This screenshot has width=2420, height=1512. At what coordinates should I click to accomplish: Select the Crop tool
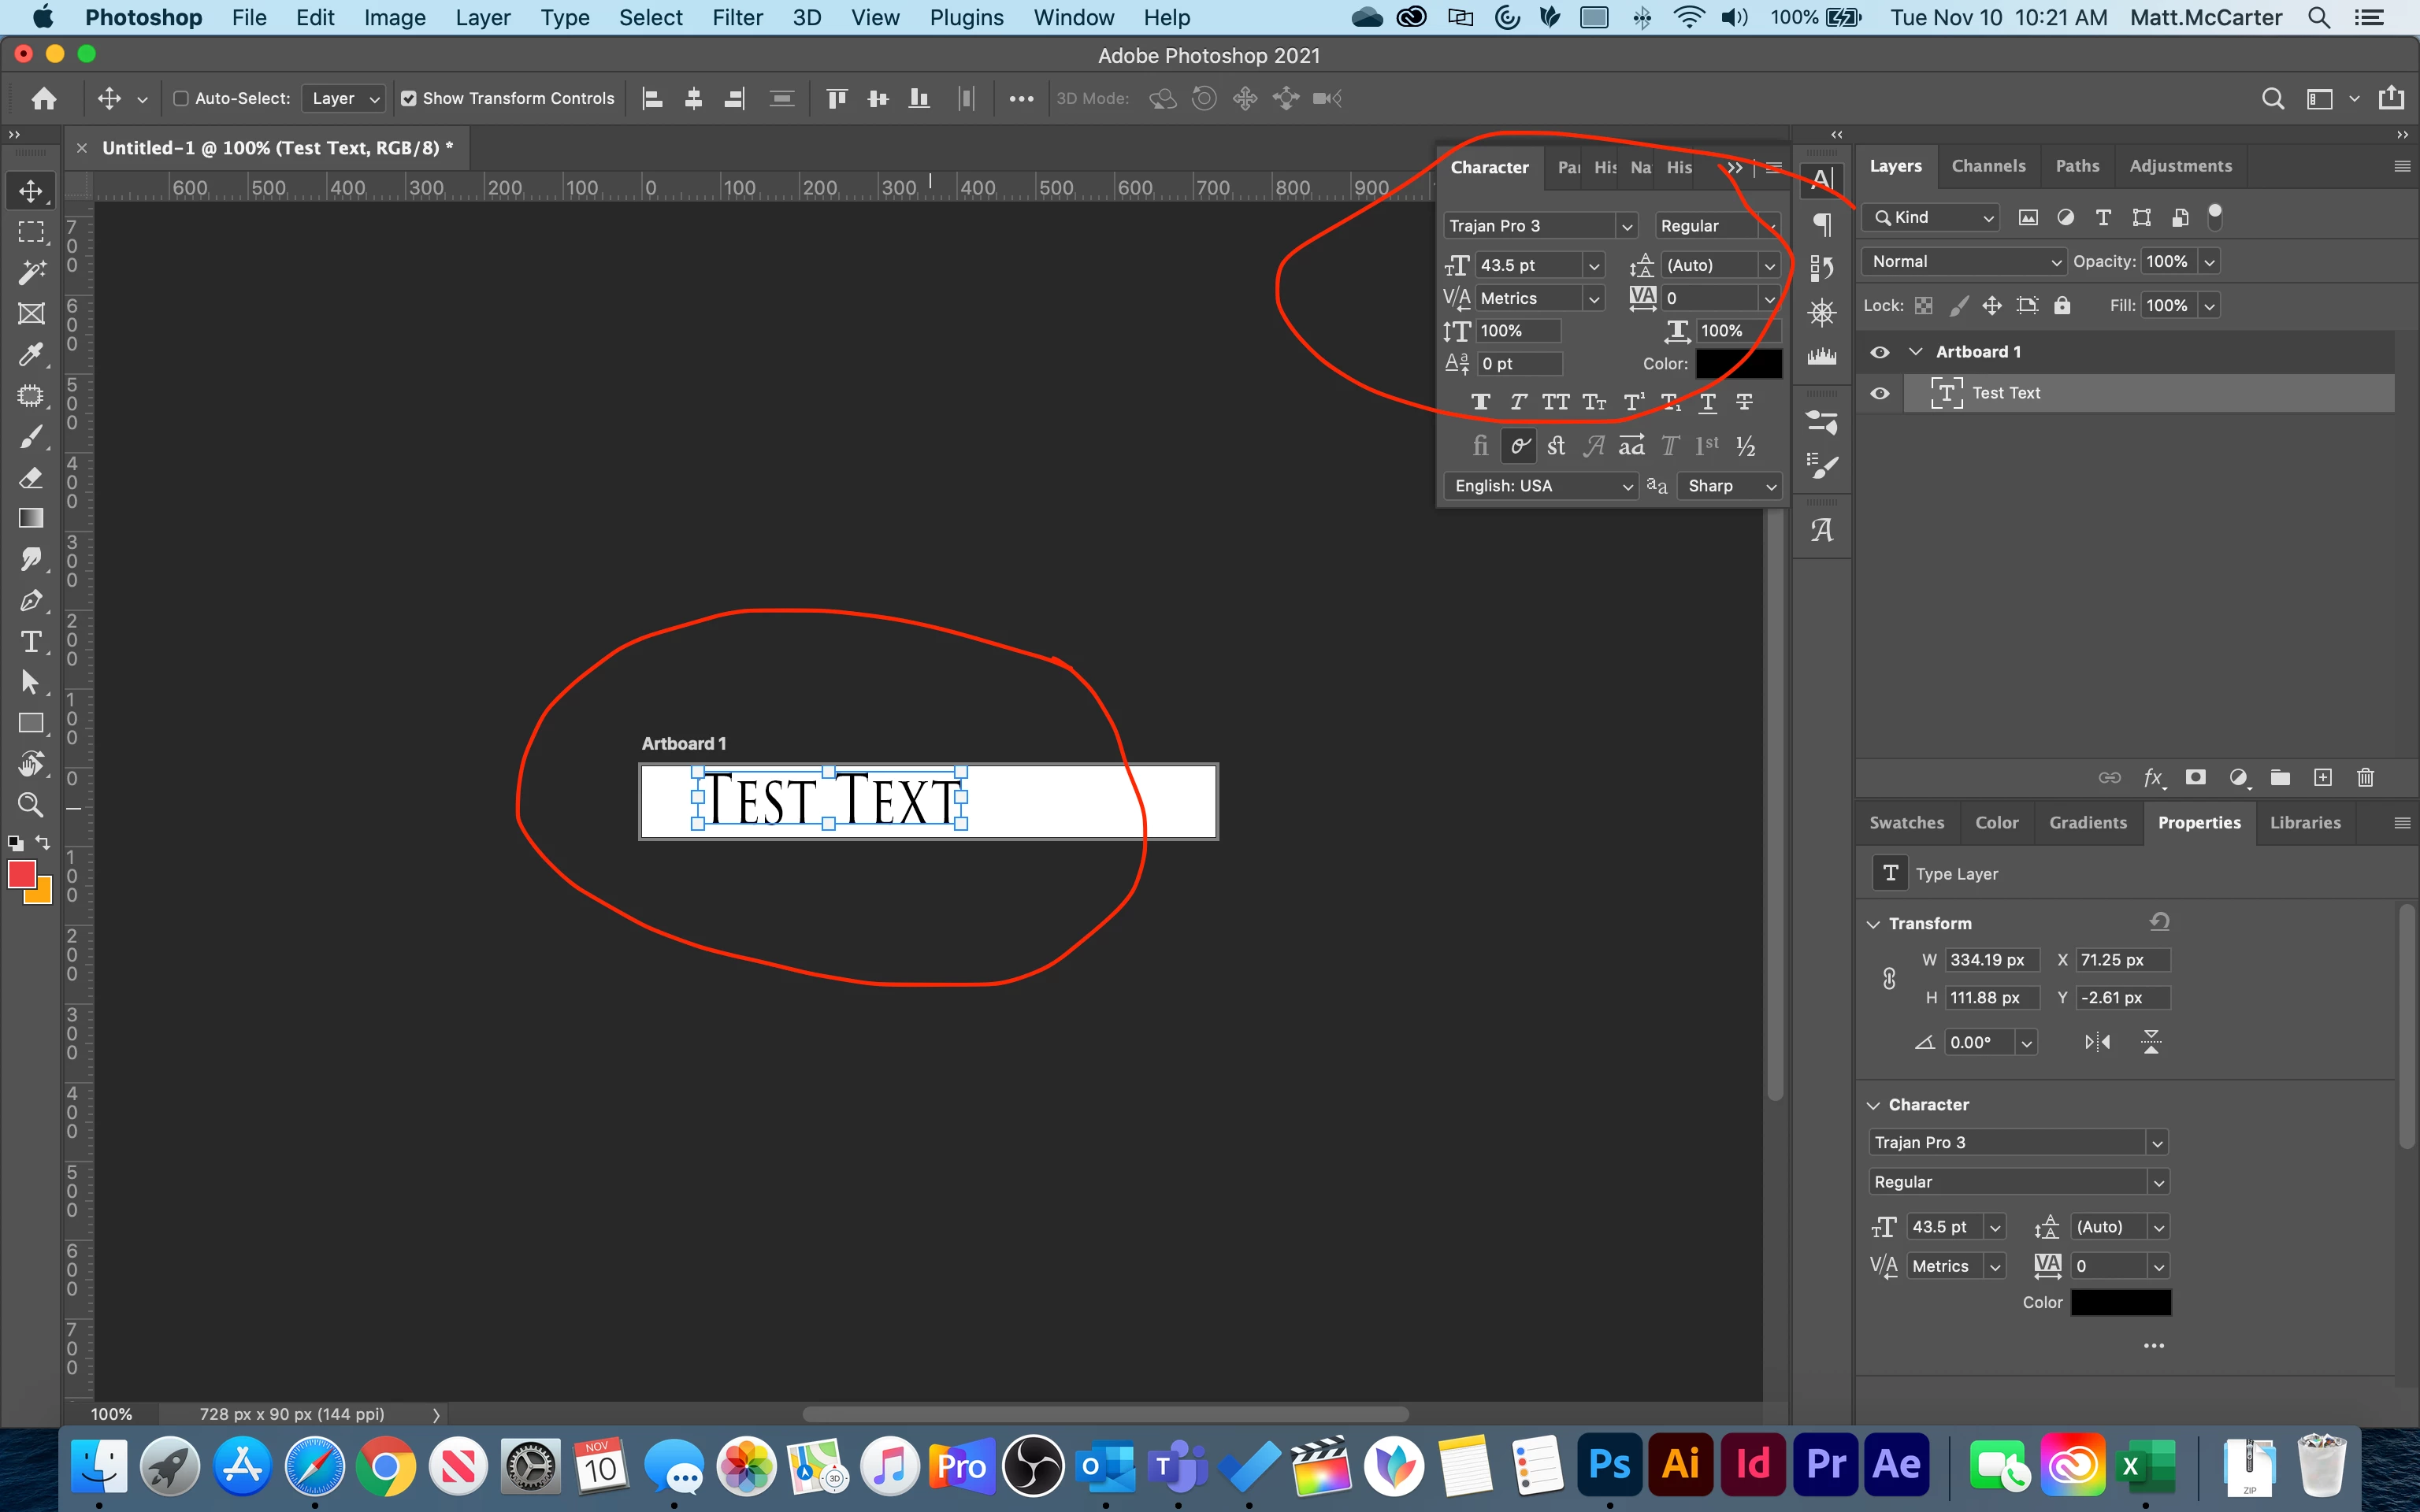[x=31, y=314]
